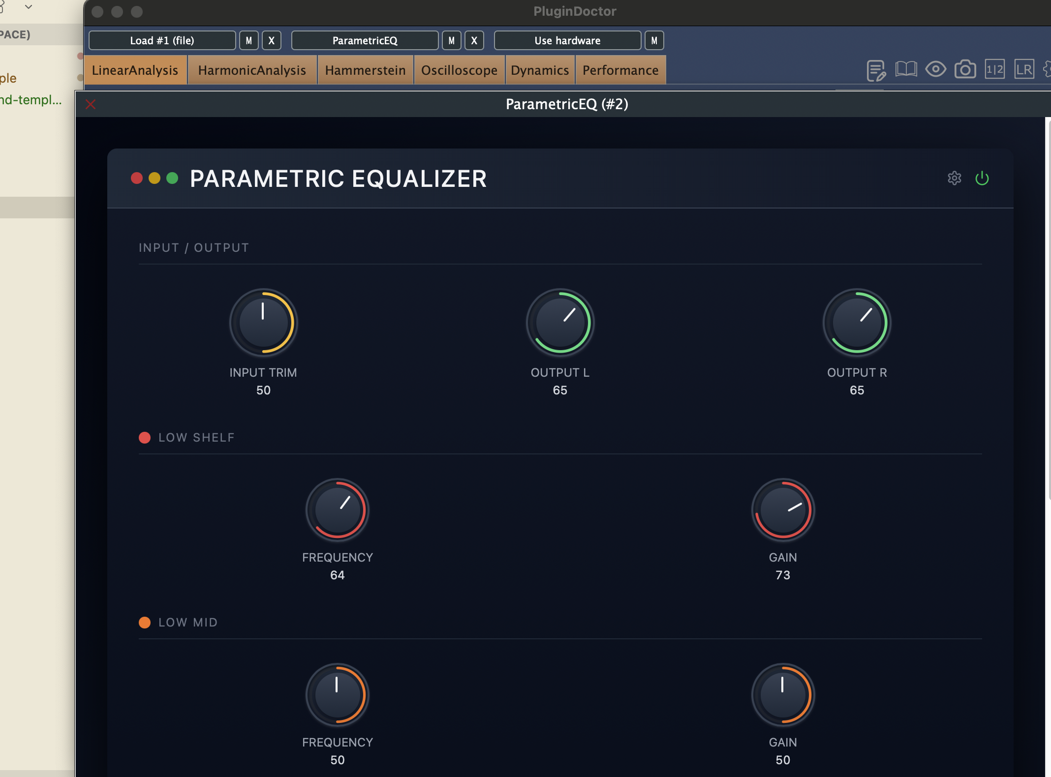Click the LR channel icon
The image size is (1051, 777).
[1024, 69]
